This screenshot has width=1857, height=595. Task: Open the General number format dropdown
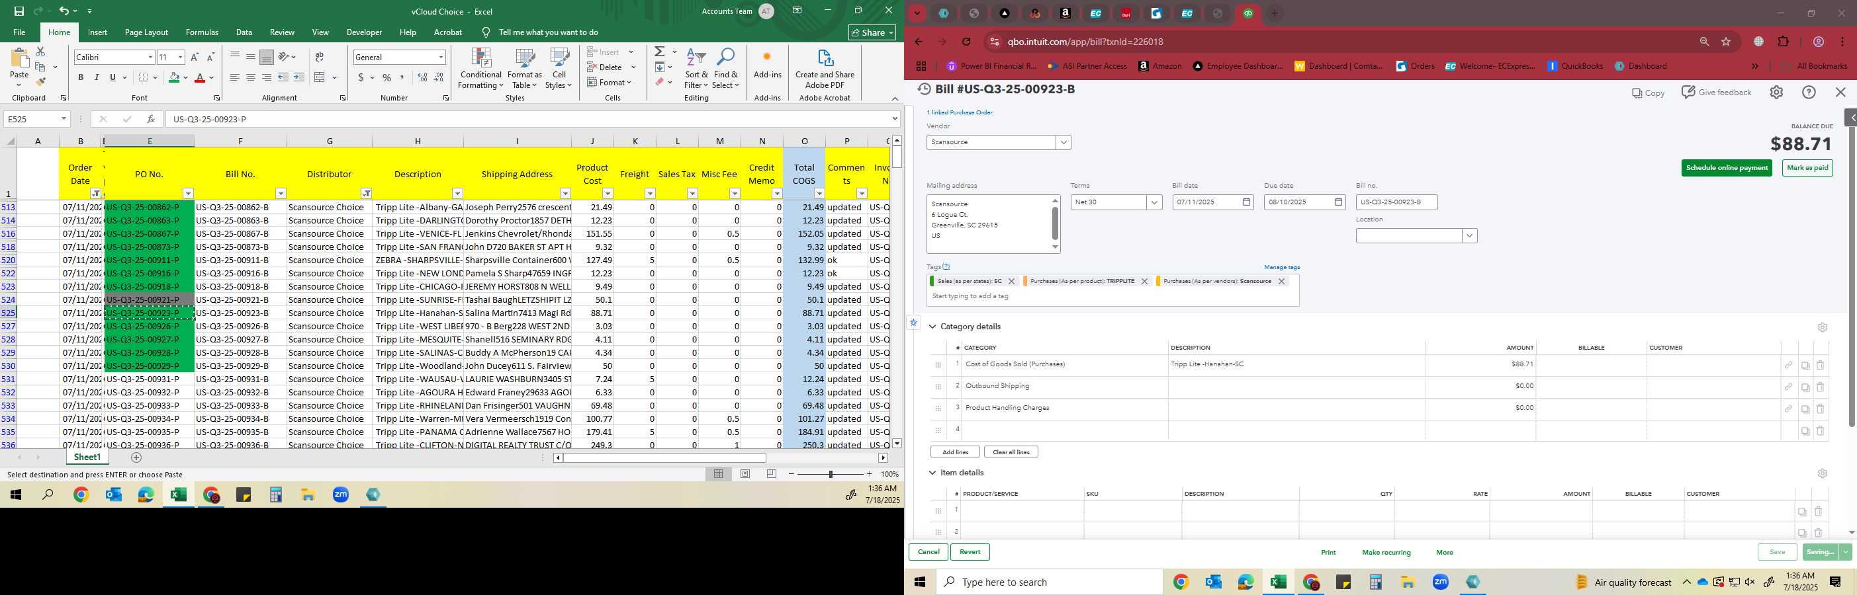[x=441, y=57]
